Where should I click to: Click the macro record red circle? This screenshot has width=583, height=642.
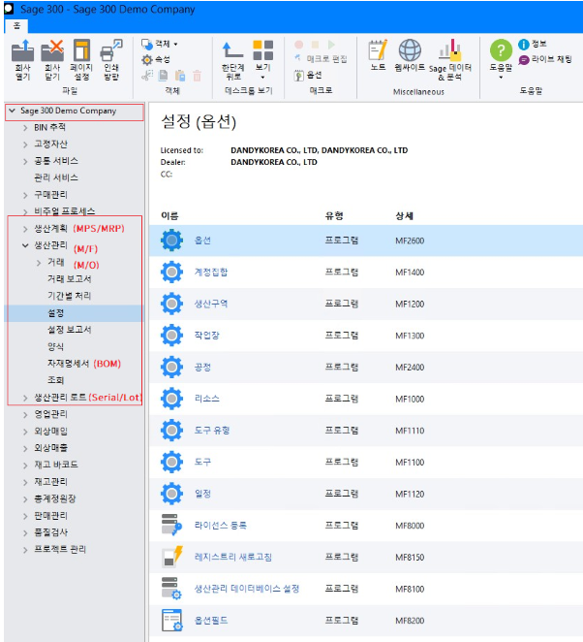tap(299, 45)
